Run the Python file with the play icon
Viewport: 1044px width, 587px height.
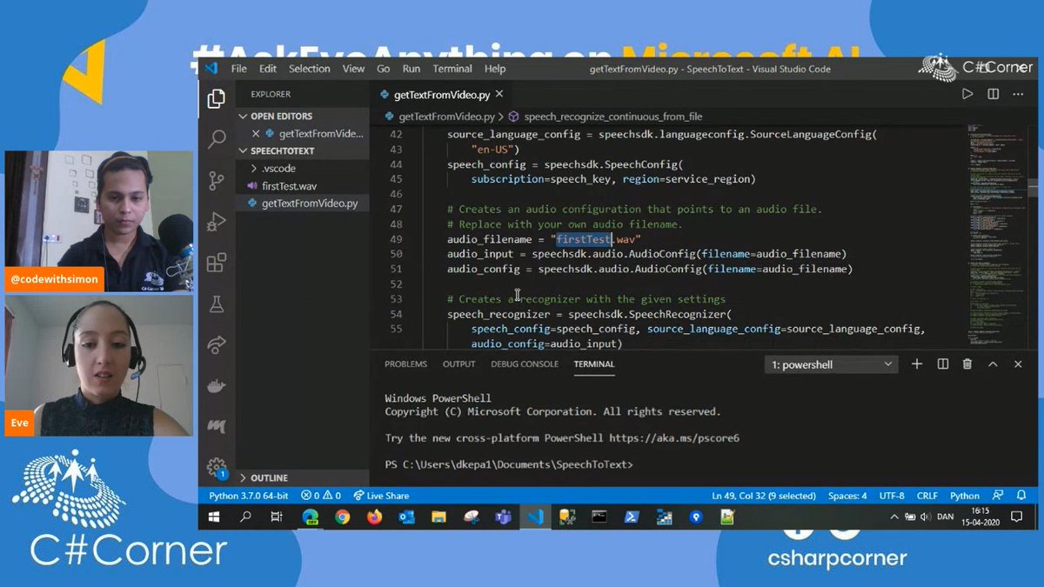point(967,94)
